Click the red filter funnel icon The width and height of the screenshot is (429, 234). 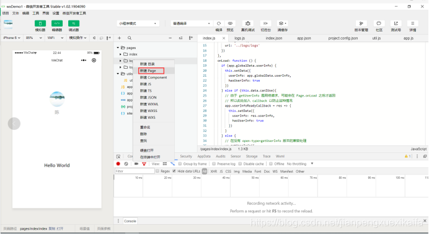point(144,164)
